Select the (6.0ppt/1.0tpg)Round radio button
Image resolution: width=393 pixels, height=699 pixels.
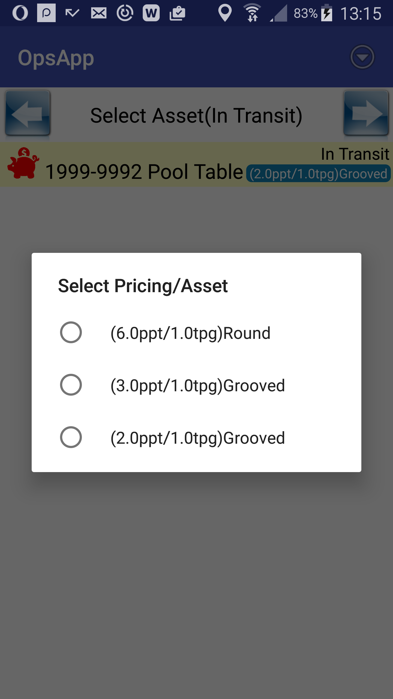[x=71, y=332]
